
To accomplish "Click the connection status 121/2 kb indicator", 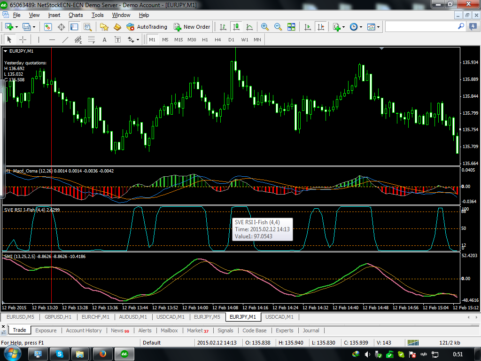I will [x=450, y=343].
